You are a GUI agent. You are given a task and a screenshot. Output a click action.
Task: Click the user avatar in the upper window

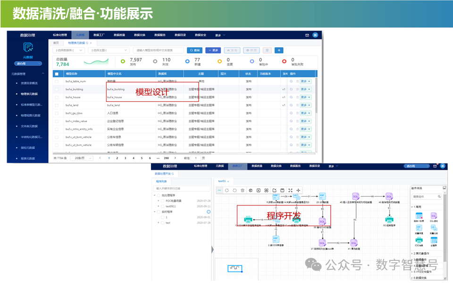pos(315,35)
